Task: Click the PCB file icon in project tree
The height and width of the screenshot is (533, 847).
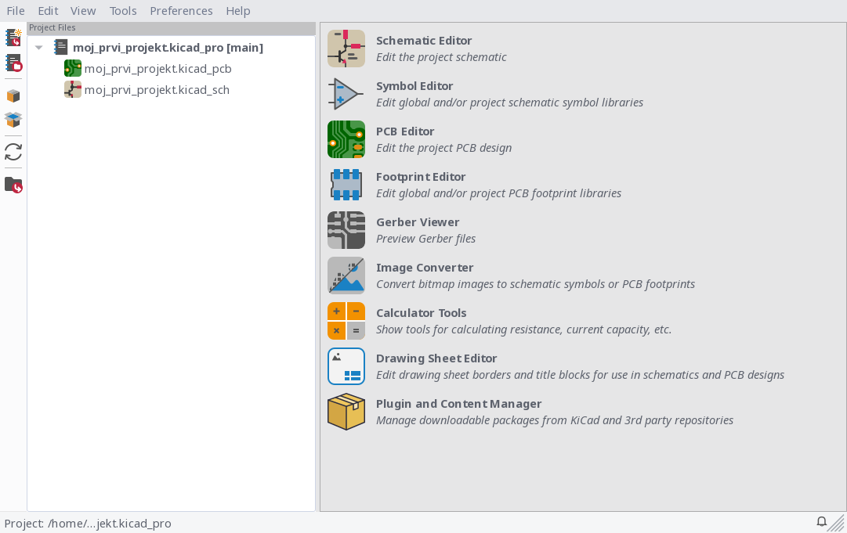Action: (x=73, y=69)
